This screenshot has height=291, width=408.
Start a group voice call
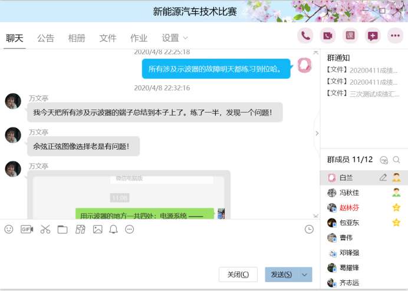point(305,36)
